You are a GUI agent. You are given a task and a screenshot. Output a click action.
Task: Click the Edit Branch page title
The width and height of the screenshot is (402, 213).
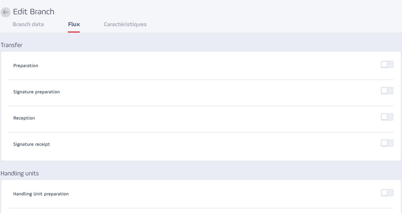pyautogui.click(x=34, y=12)
